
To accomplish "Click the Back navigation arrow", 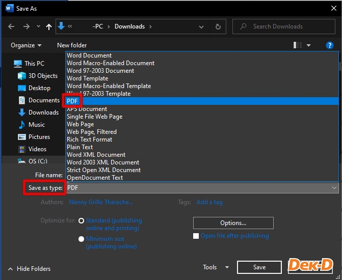I will coord(11,26).
